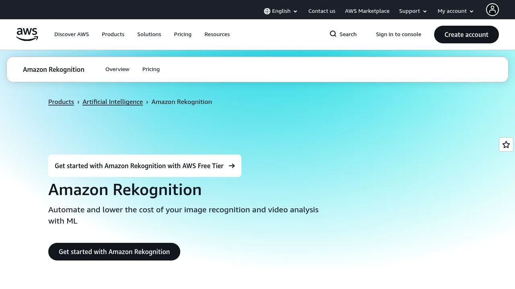Open the Resources menu

pyautogui.click(x=217, y=35)
